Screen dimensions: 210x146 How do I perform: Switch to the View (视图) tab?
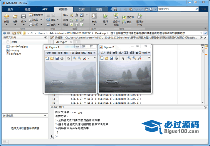(x=99, y=9)
